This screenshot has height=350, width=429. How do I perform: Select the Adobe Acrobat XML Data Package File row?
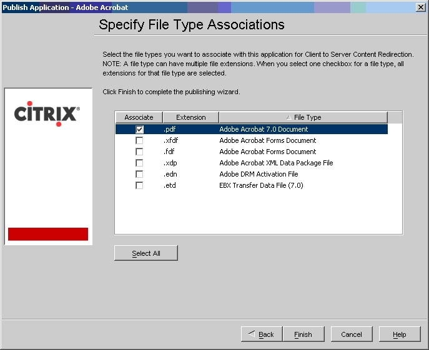coord(276,163)
